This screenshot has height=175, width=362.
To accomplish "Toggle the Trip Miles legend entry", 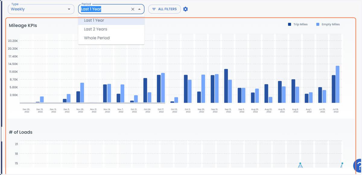I will pyautogui.click(x=298, y=24).
